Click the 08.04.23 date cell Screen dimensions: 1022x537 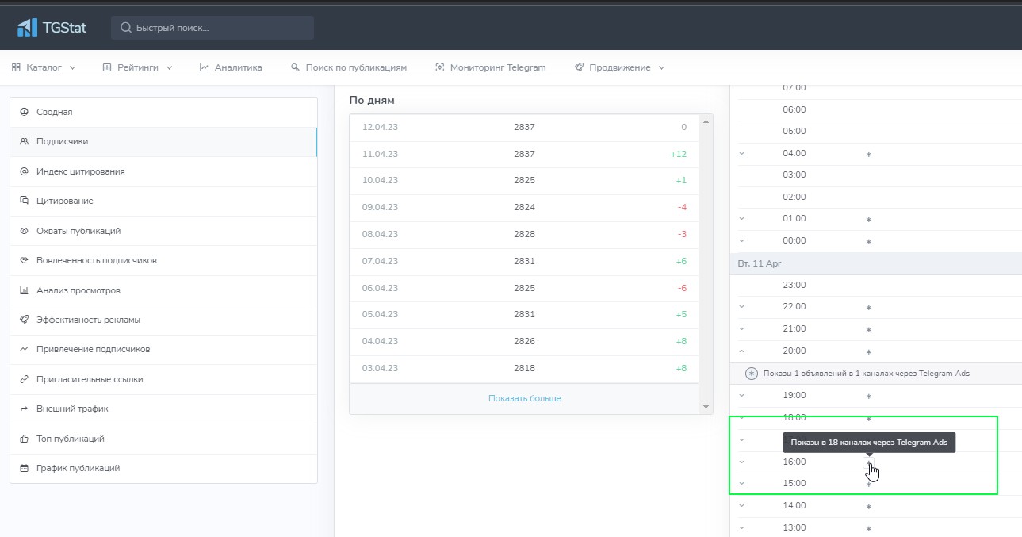(x=380, y=234)
